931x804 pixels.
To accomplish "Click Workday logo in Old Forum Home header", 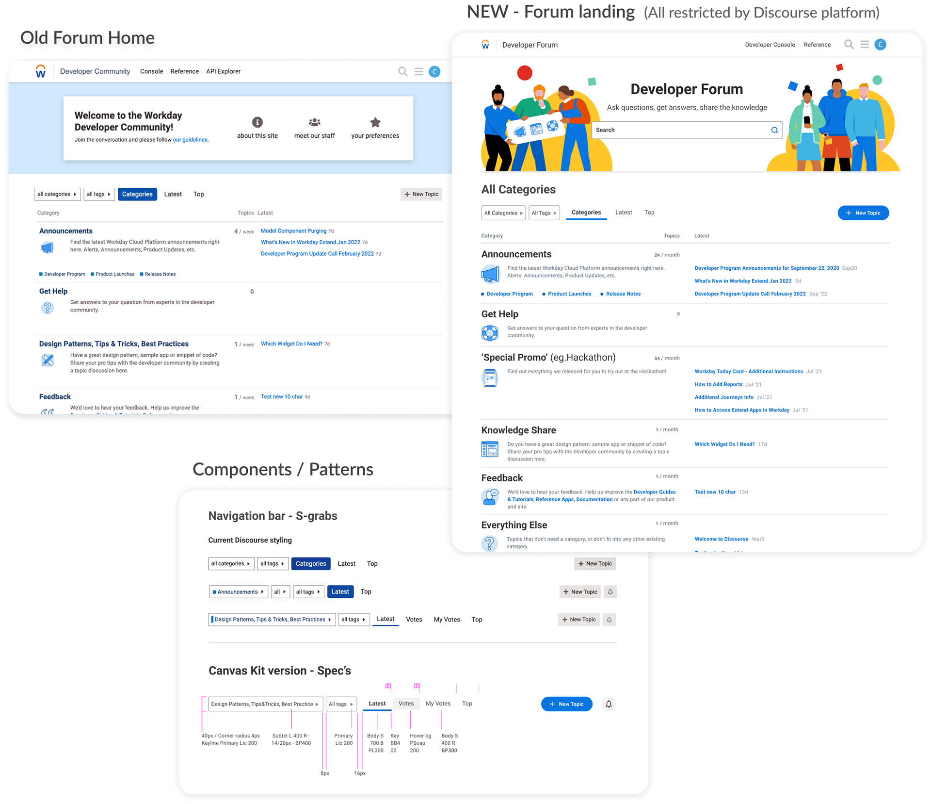I will pyautogui.click(x=41, y=71).
